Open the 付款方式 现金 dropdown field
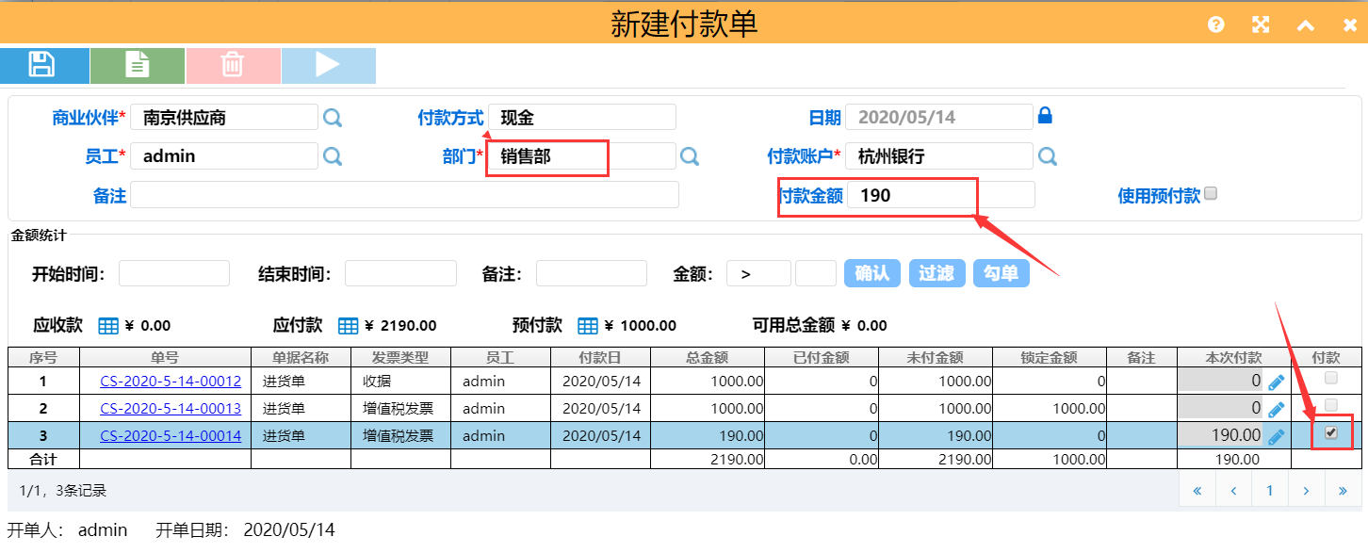Viewport: 1368px width, 553px height. click(582, 118)
